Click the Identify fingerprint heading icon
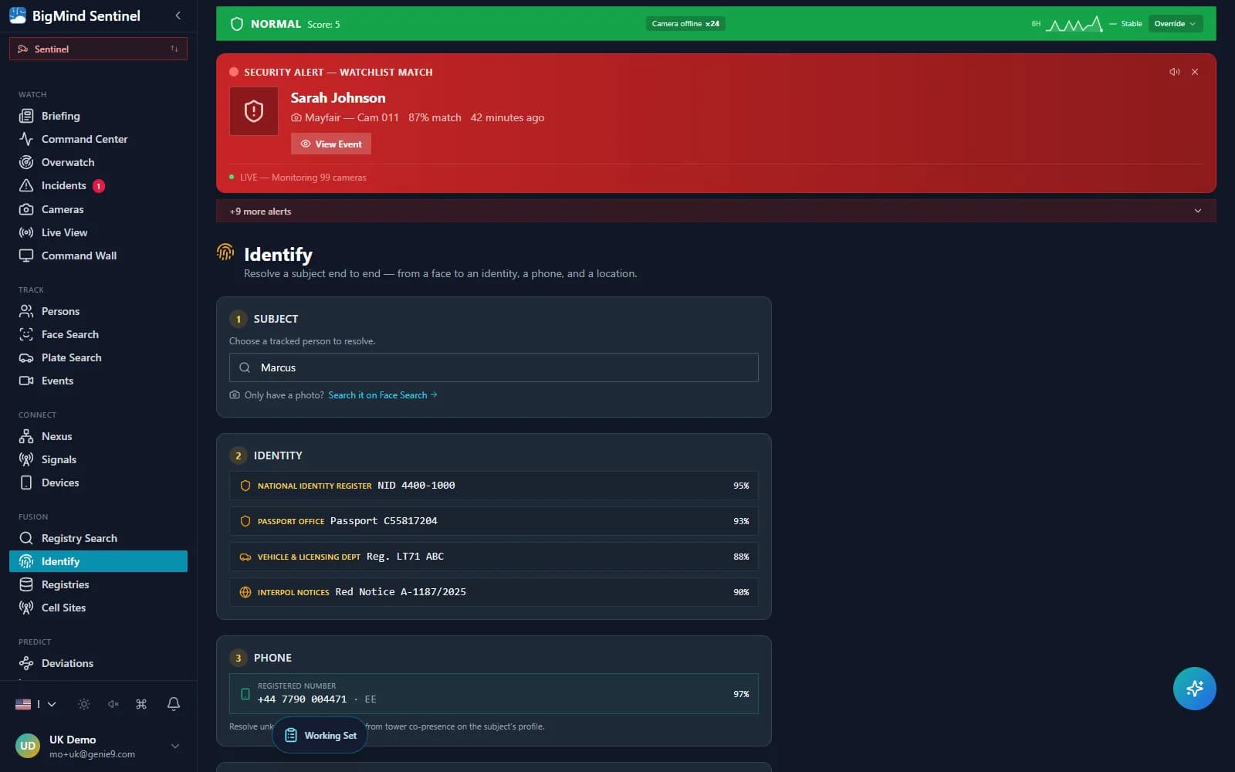Screen dimensions: 1235x772 point(225,252)
